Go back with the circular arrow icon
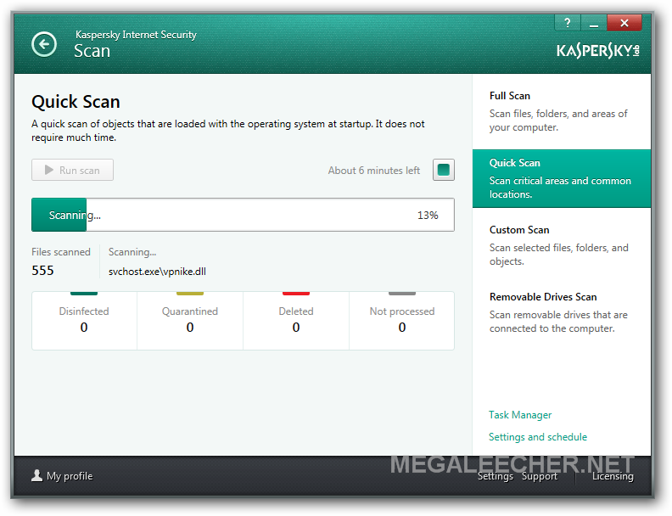The width and height of the screenshot is (672, 516). coord(44,44)
